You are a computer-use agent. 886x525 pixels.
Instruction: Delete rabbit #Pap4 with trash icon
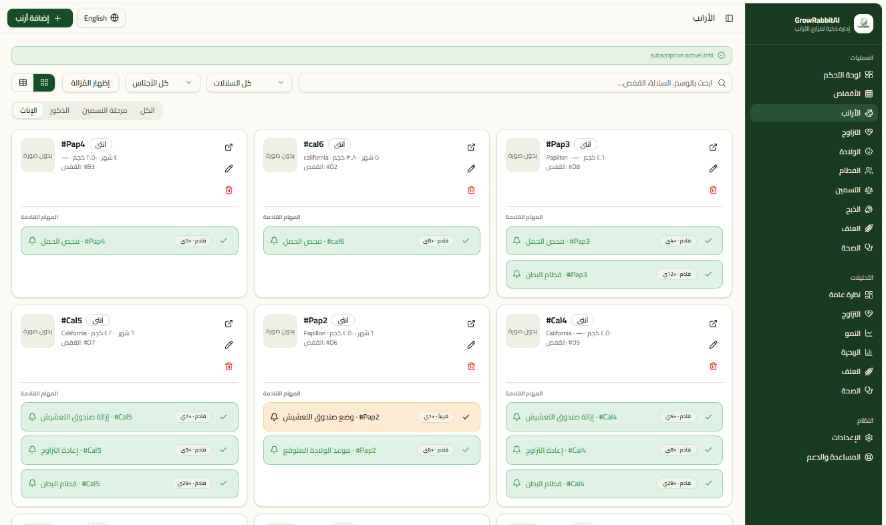pyautogui.click(x=229, y=190)
